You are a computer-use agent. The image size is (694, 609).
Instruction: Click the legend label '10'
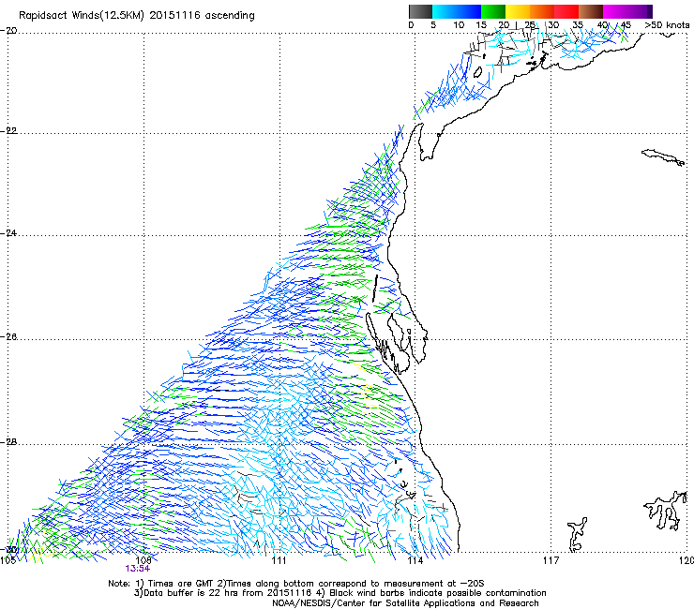[x=459, y=25]
